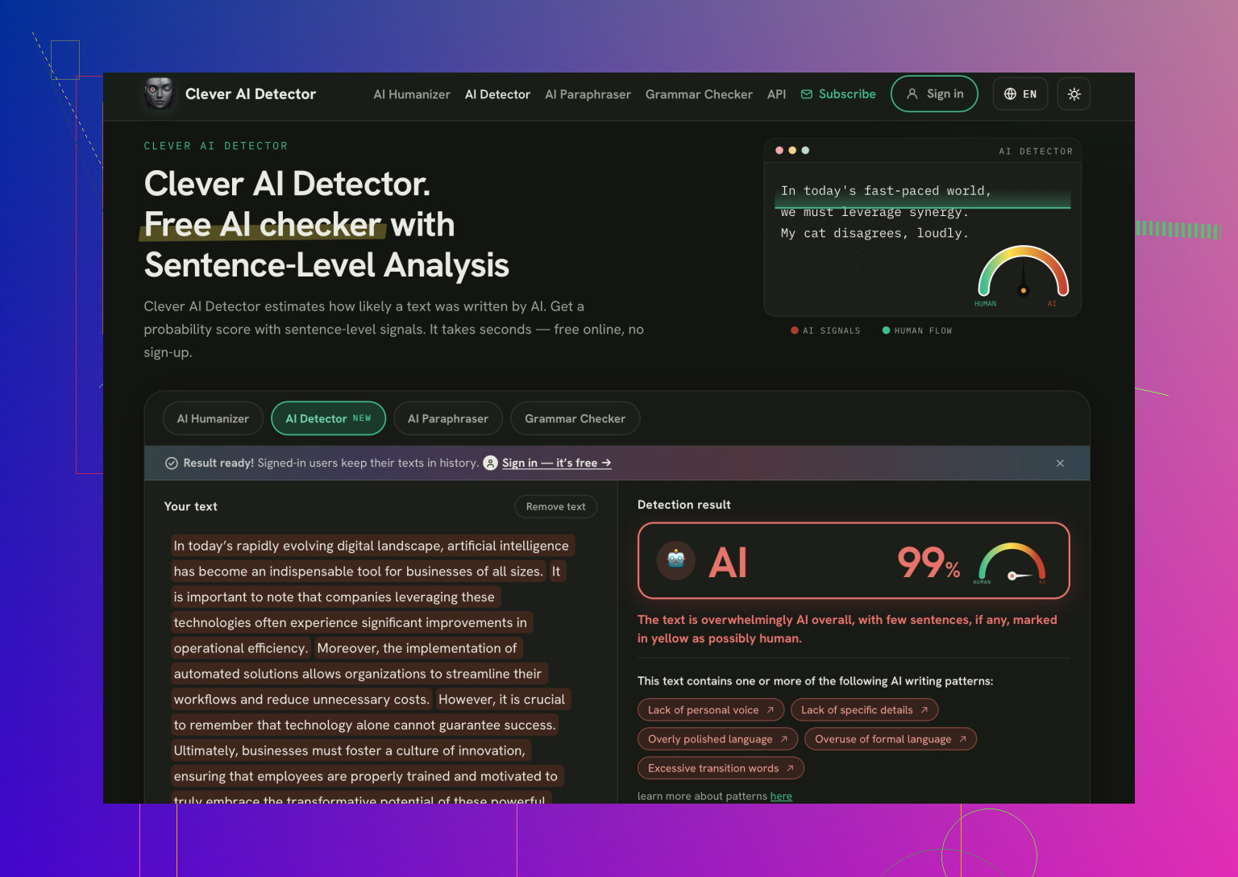Click the 'Clever AI Detector' brand name text
Screen dimensions: 1238x877
point(251,94)
